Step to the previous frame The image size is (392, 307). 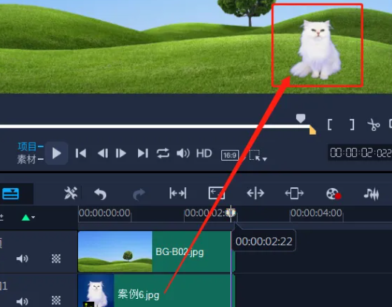coord(102,153)
